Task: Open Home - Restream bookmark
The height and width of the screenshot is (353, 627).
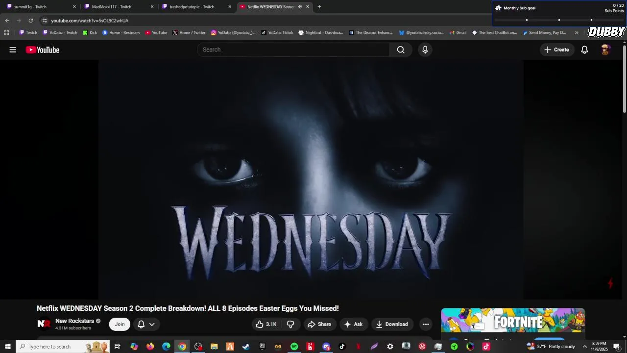Action: pyautogui.click(x=121, y=33)
